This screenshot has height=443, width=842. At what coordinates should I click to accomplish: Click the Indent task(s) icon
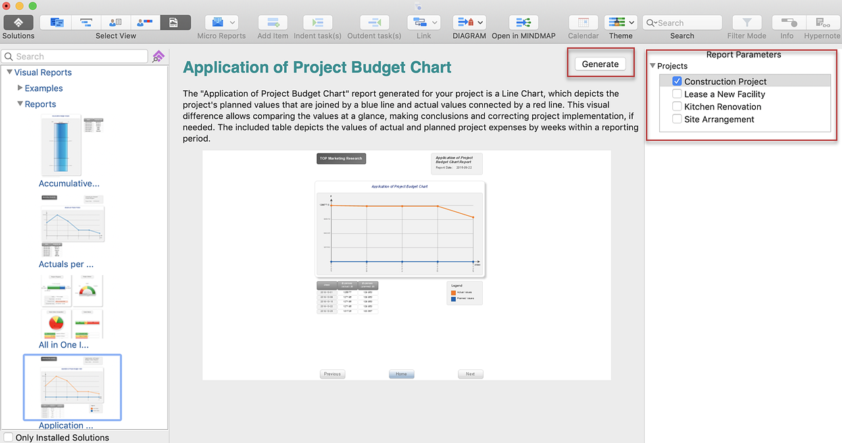tap(317, 22)
